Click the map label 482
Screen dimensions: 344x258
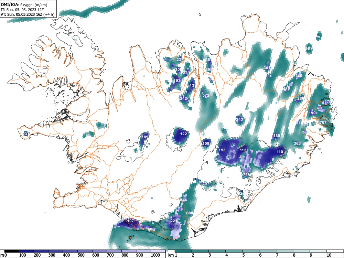tap(286, 89)
